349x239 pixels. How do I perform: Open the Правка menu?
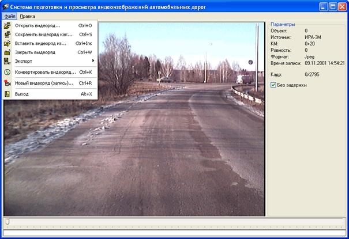(x=27, y=16)
